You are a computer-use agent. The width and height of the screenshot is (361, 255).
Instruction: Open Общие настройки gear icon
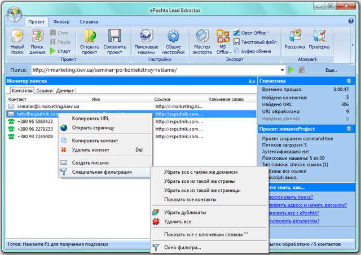(173, 36)
